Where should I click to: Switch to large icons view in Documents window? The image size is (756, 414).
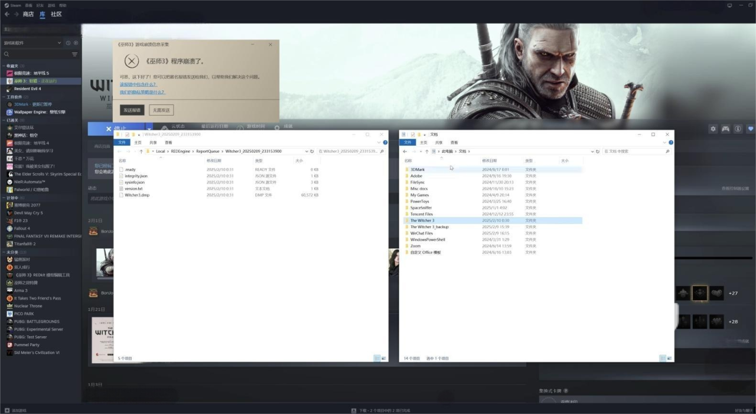coord(669,358)
